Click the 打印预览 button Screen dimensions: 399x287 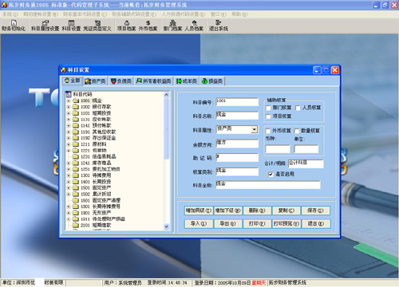point(286,224)
